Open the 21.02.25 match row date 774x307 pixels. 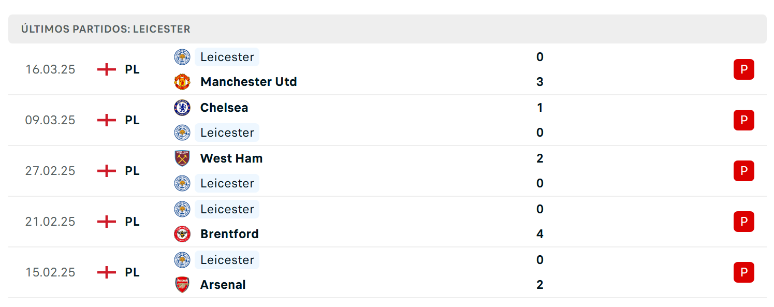[50, 222]
